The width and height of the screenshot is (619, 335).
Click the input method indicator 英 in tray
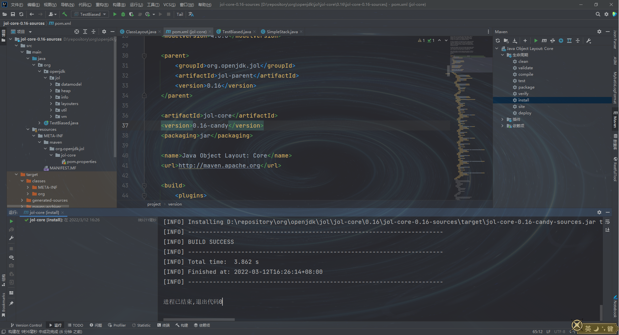coord(588,328)
